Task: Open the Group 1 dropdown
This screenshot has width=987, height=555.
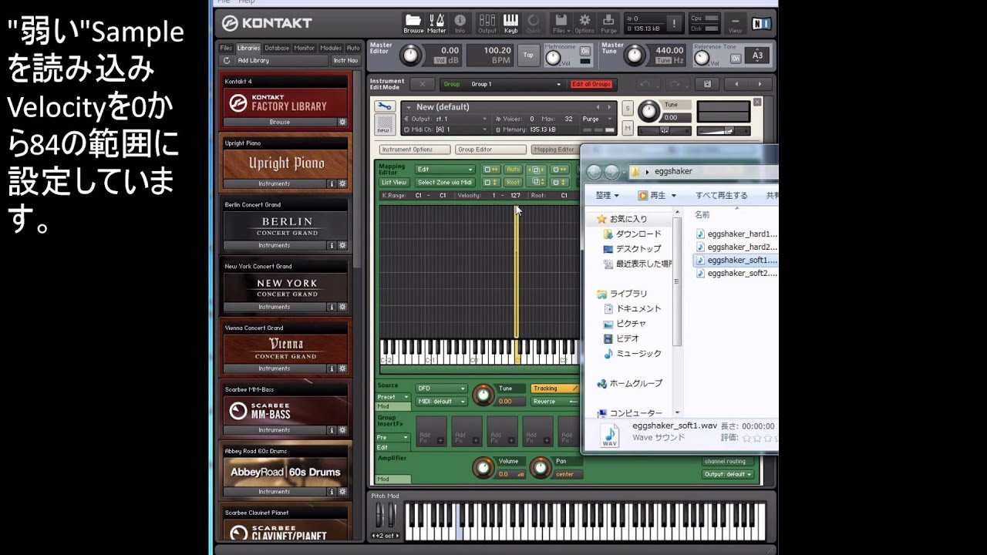Action: (516, 84)
